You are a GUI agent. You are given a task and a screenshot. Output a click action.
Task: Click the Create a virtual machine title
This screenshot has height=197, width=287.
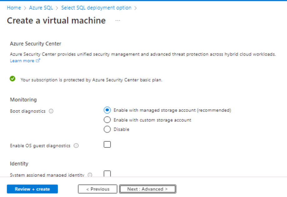pos(56,21)
